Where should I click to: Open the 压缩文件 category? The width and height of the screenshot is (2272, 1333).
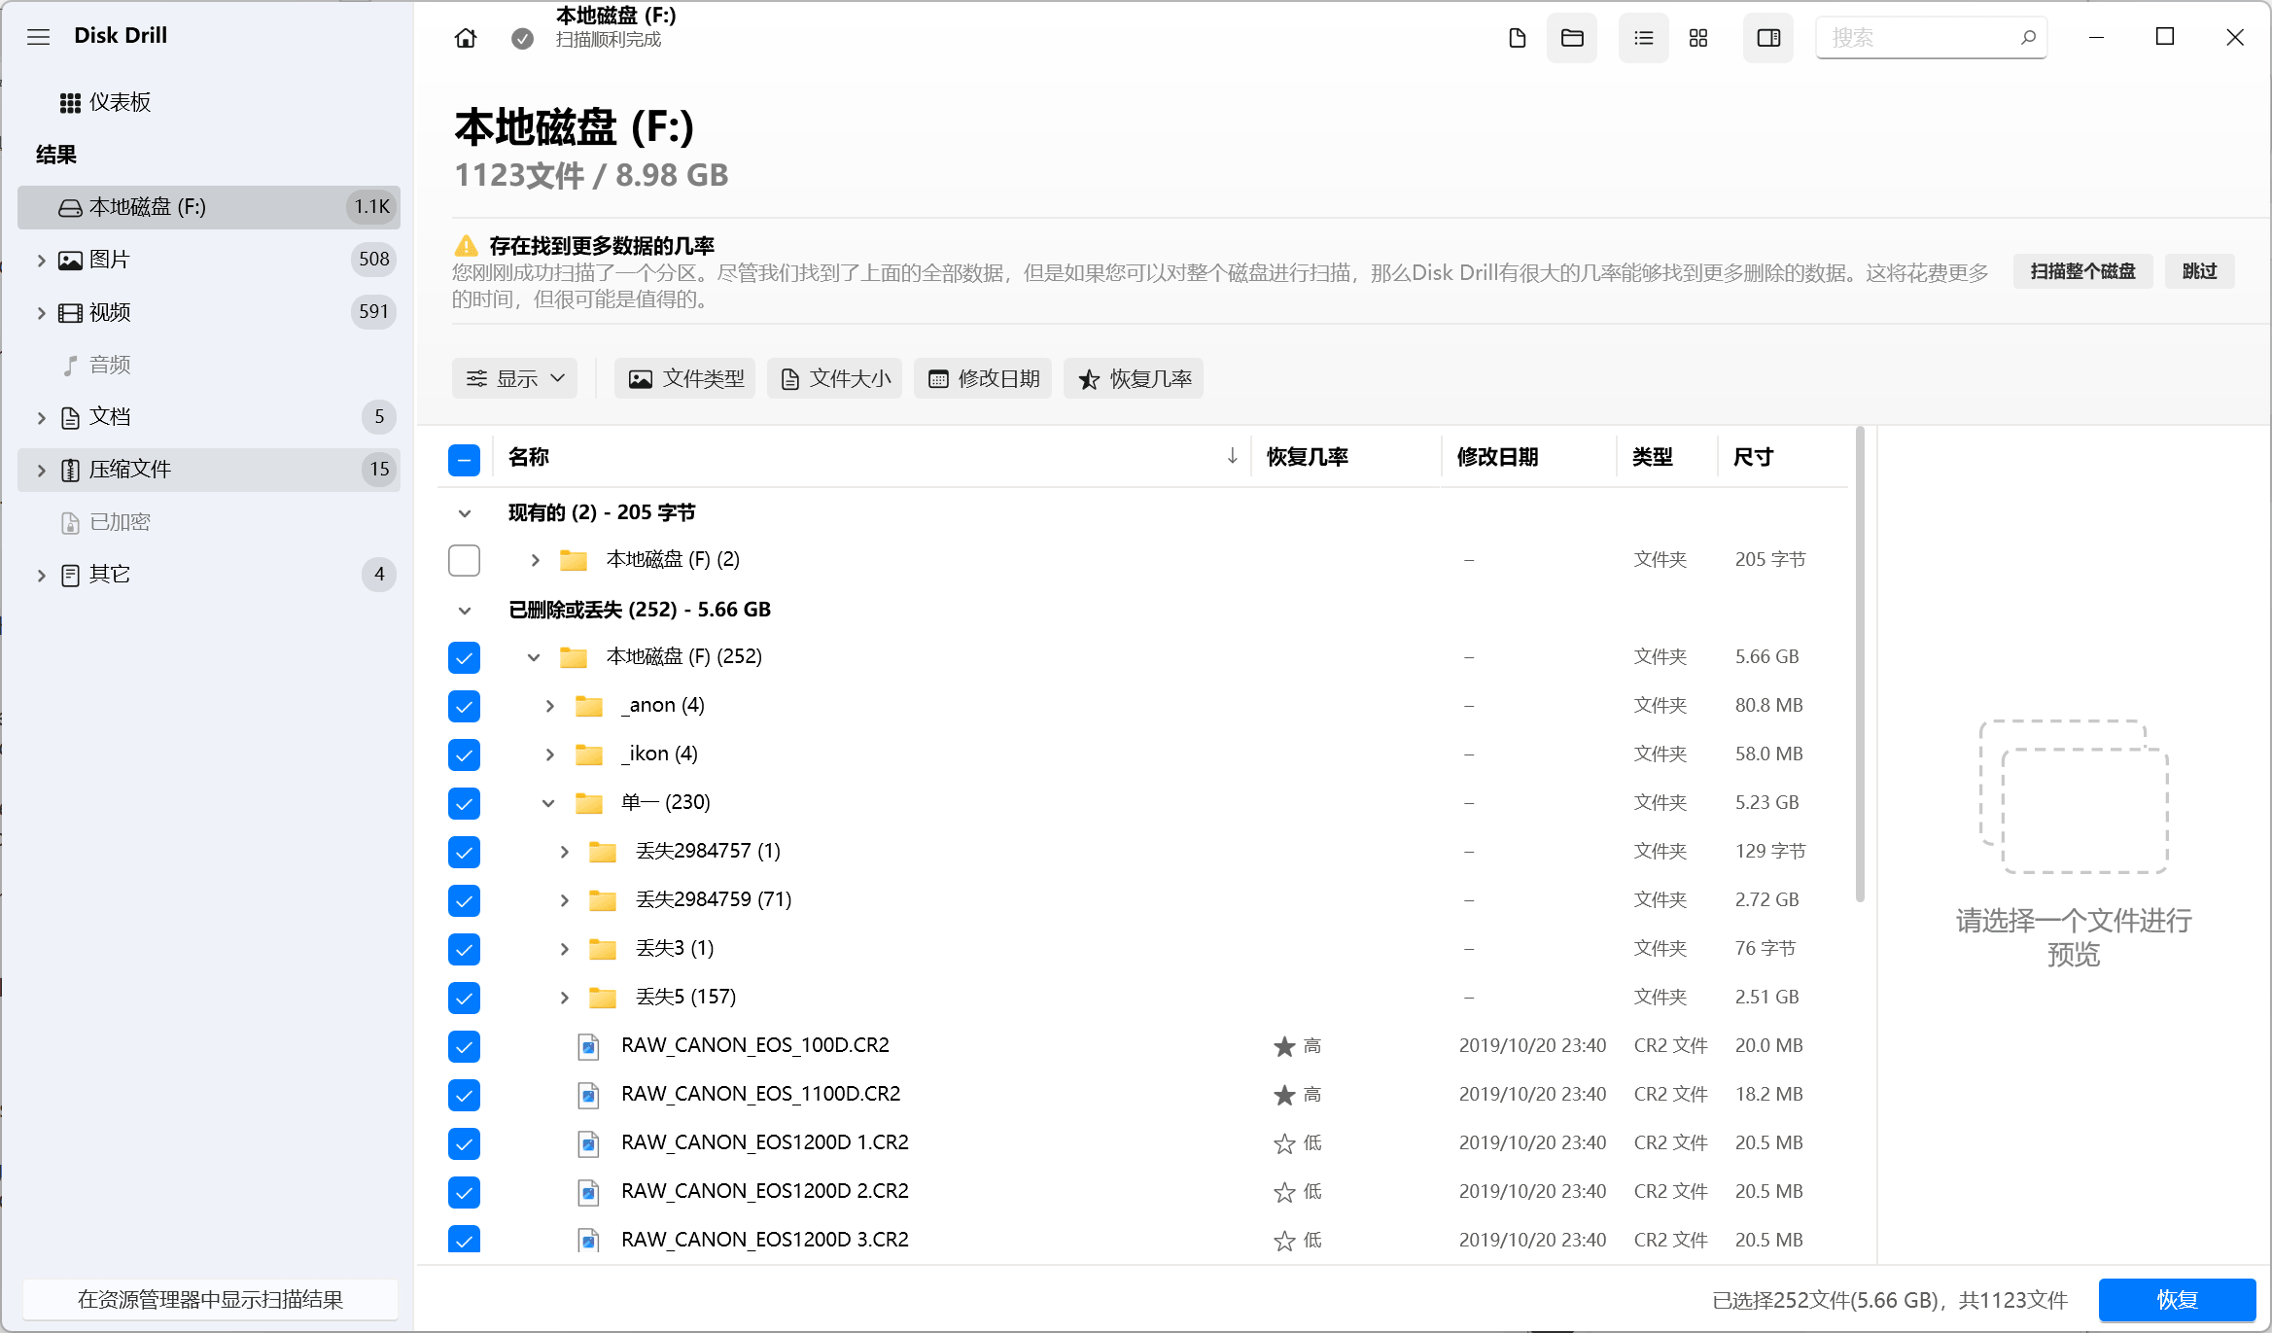coord(209,470)
